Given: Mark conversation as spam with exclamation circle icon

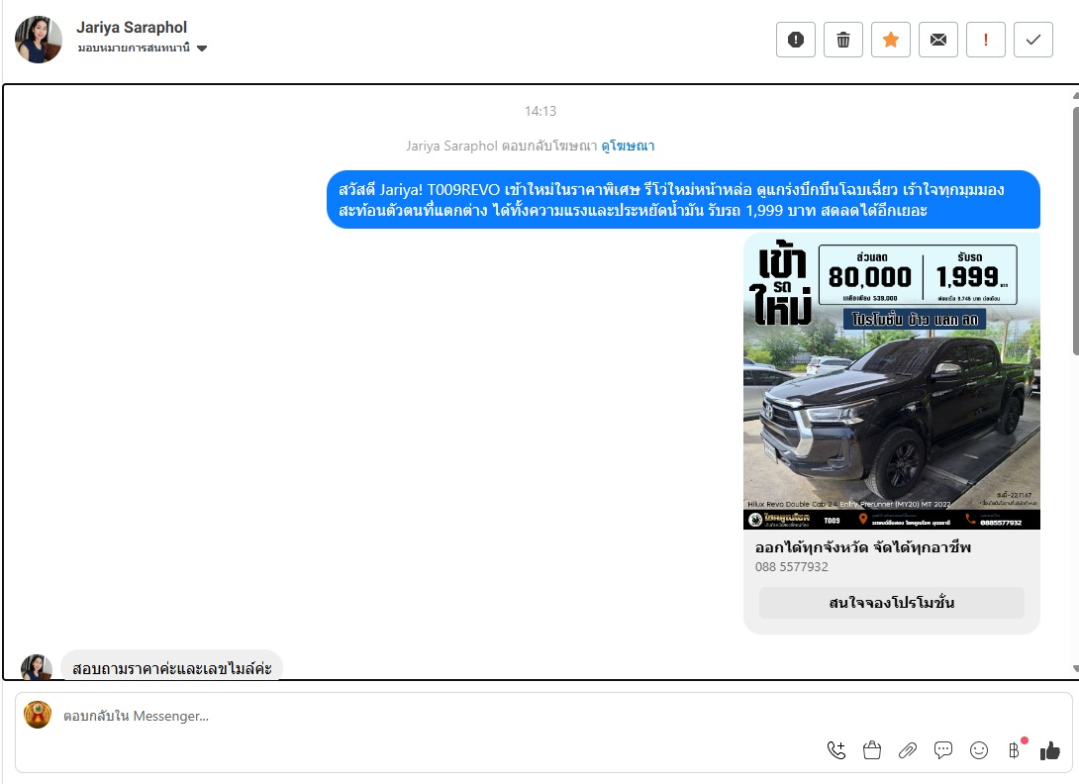Looking at the screenshot, I should [x=796, y=40].
